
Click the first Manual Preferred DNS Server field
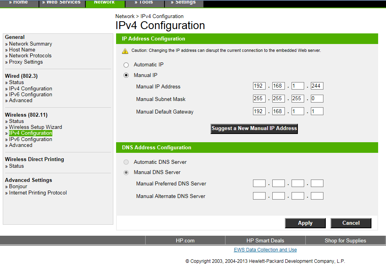click(x=259, y=183)
